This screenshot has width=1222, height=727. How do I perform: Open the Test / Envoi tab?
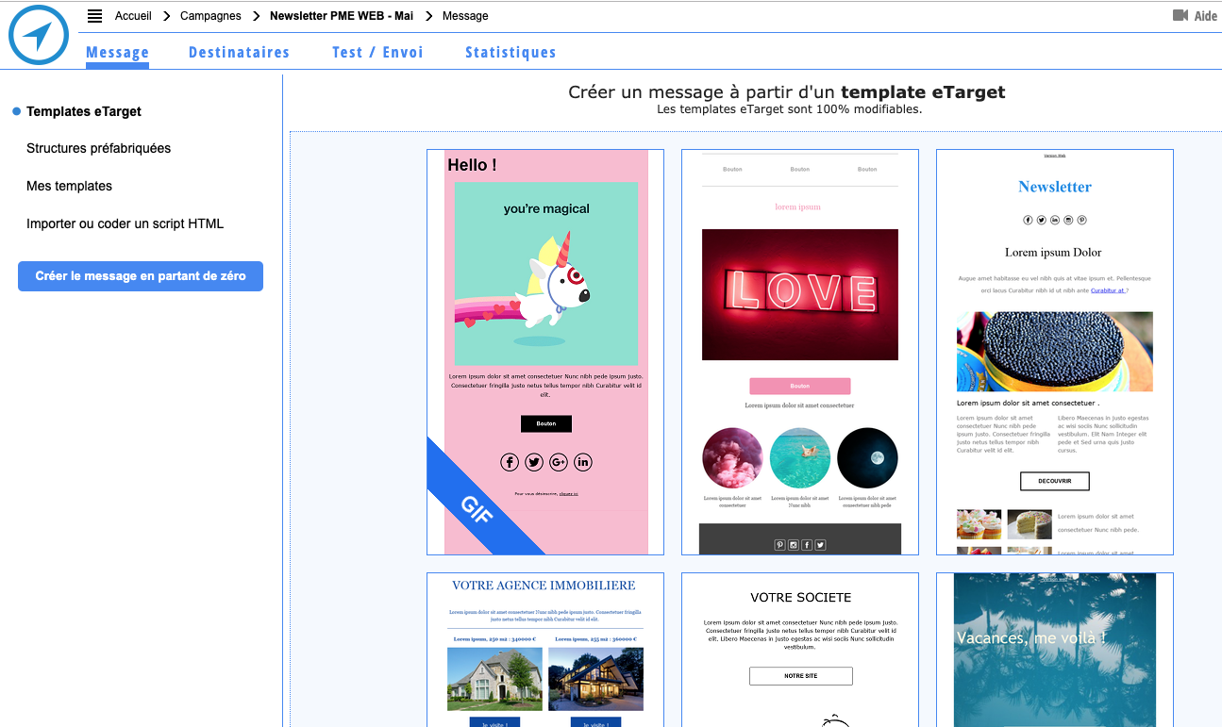pyautogui.click(x=377, y=53)
